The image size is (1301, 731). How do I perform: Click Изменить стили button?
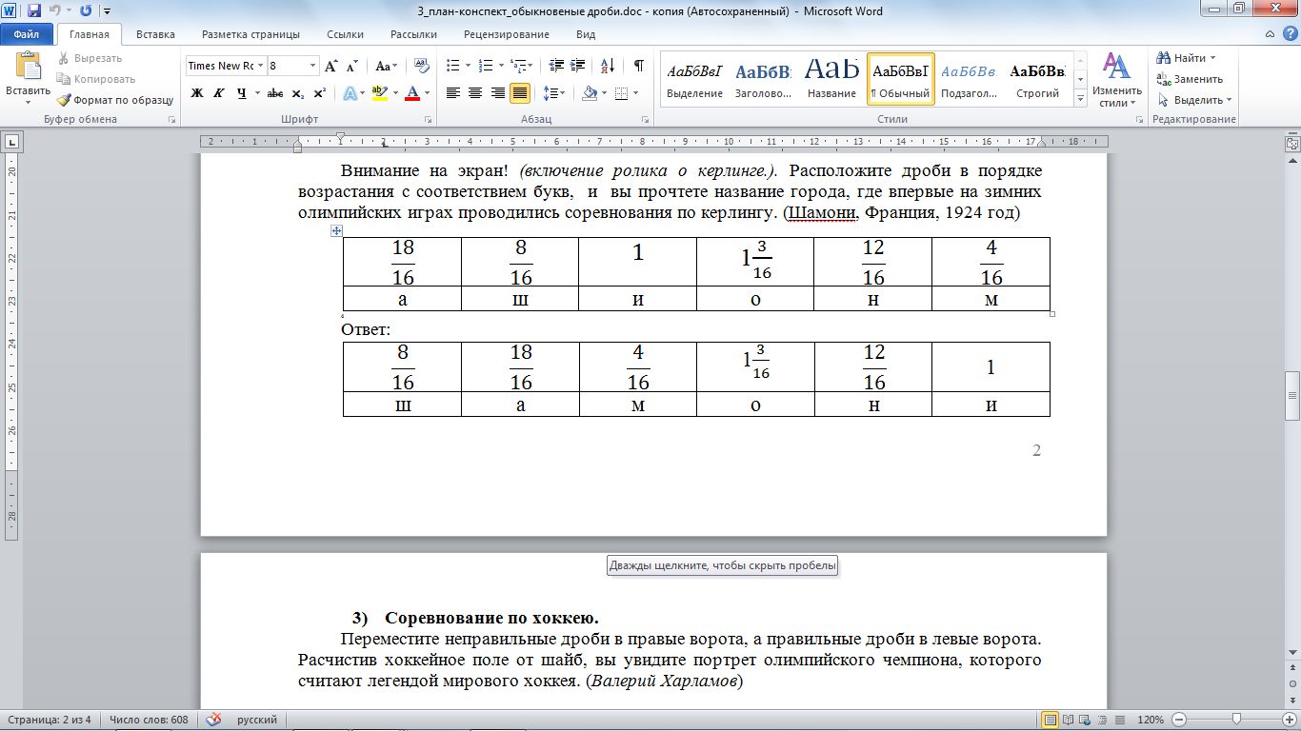click(1116, 79)
